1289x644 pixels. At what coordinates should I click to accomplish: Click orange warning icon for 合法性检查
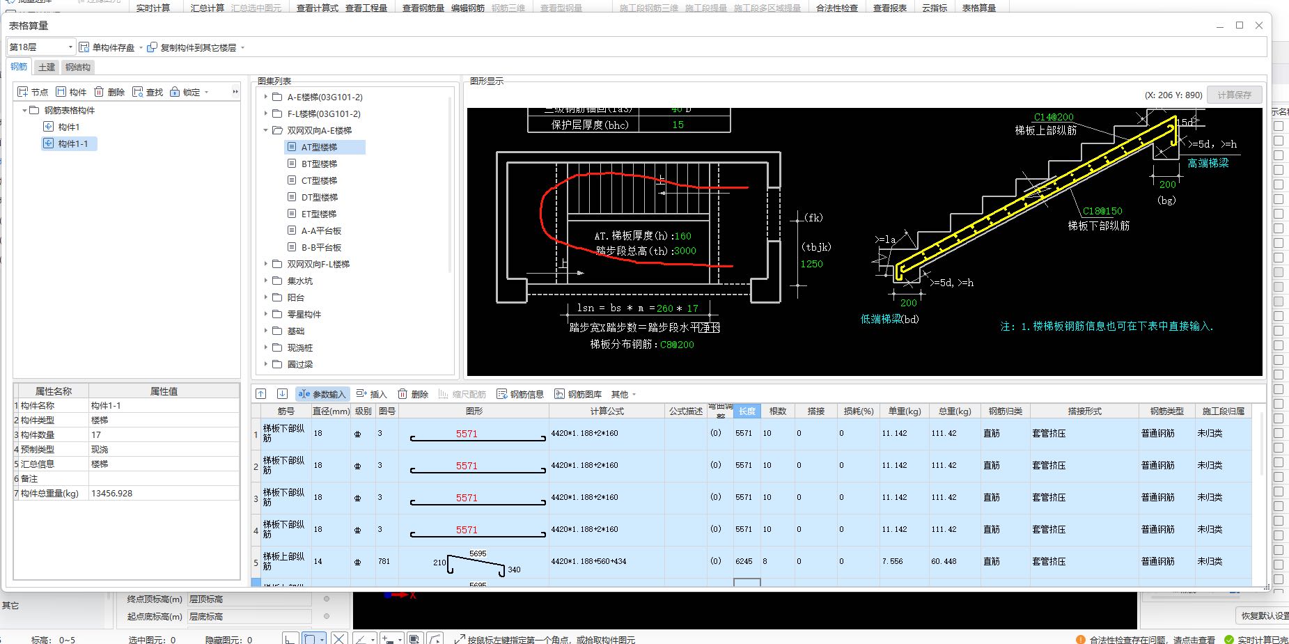coord(1081,639)
